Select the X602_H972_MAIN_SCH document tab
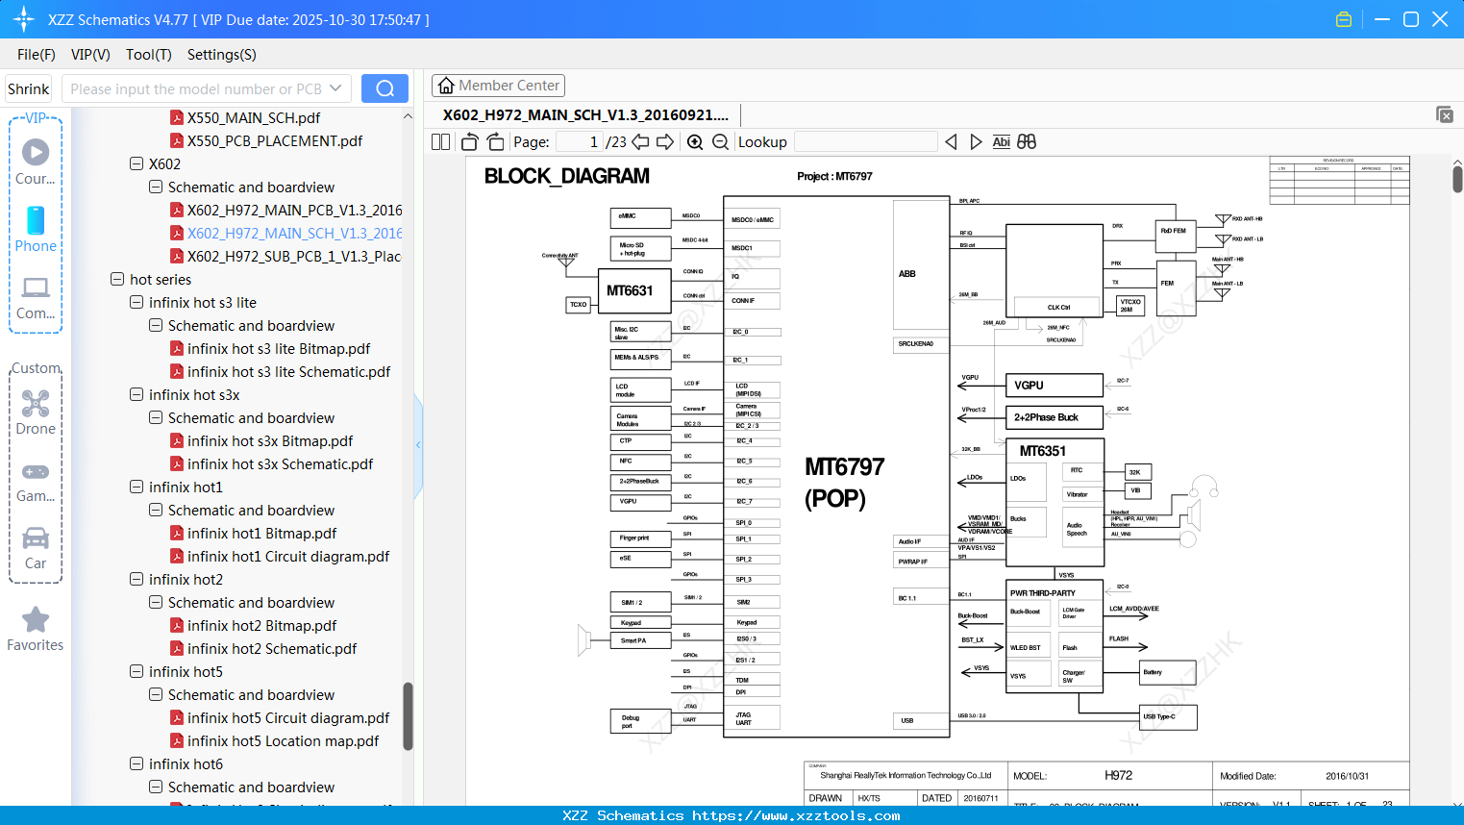1464x825 pixels. coord(585,114)
